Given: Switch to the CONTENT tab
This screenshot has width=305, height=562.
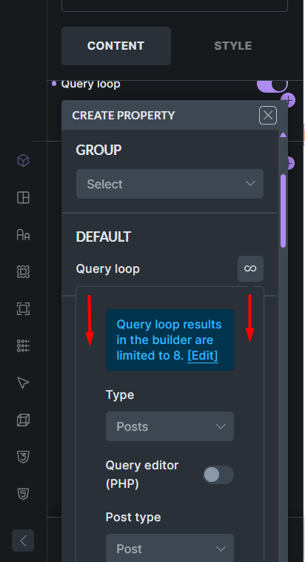Looking at the screenshot, I should point(116,46).
